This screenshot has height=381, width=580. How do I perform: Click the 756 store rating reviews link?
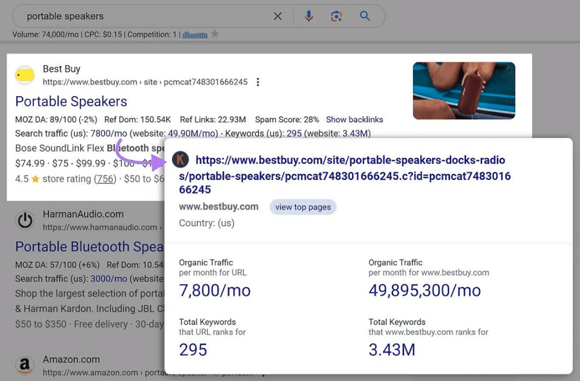coord(104,179)
